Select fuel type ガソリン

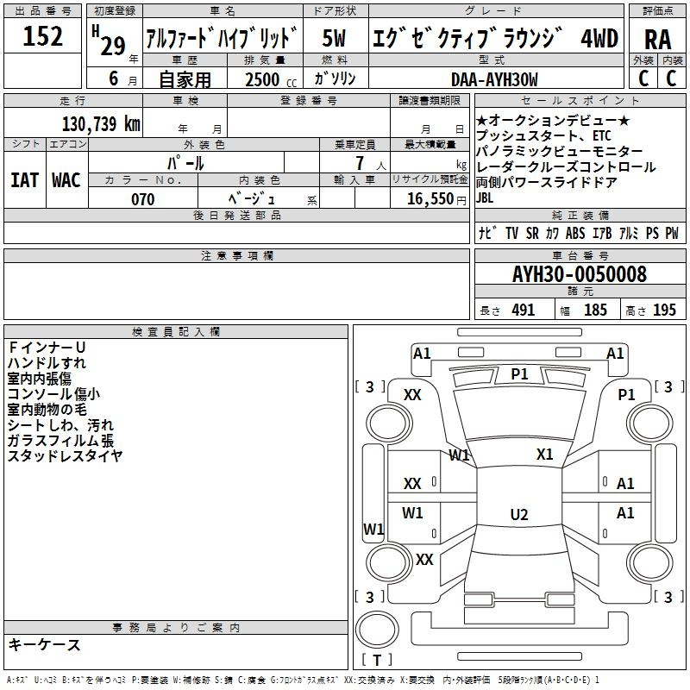click(335, 78)
